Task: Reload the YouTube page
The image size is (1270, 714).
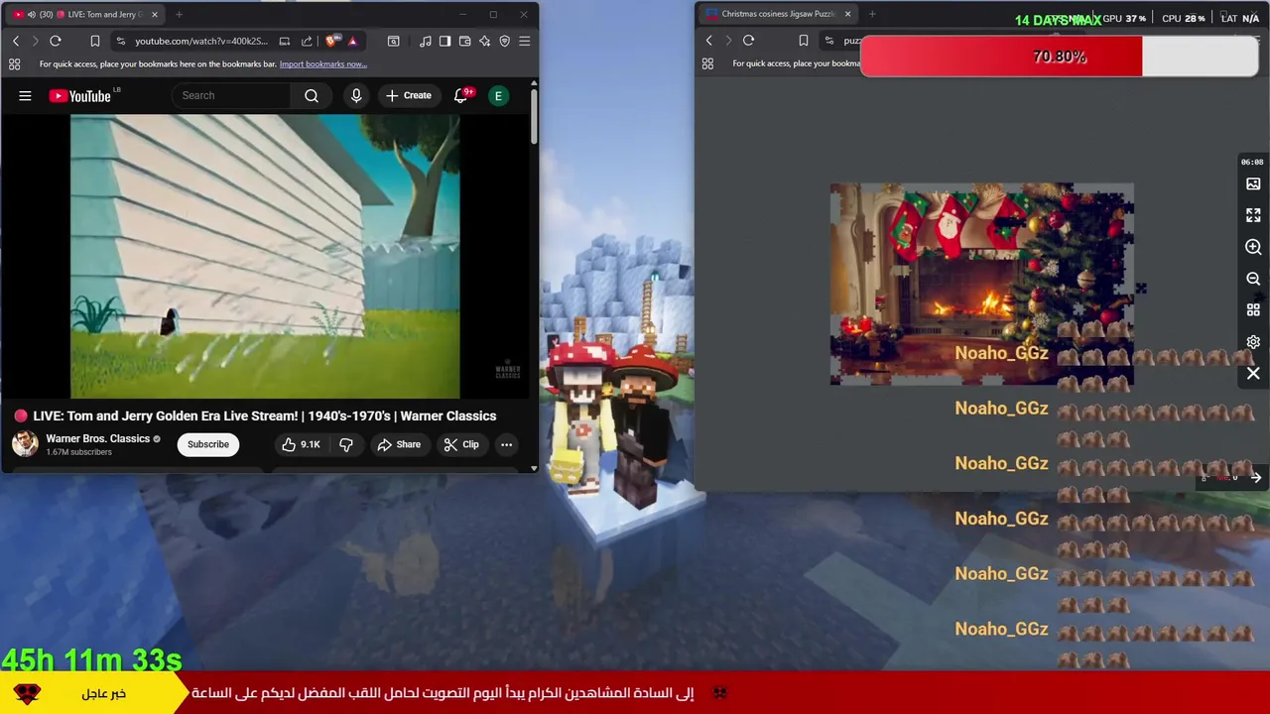Action: 56,41
